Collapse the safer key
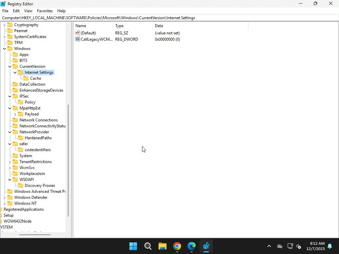This screenshot has height=254, width=339. (x=10, y=144)
